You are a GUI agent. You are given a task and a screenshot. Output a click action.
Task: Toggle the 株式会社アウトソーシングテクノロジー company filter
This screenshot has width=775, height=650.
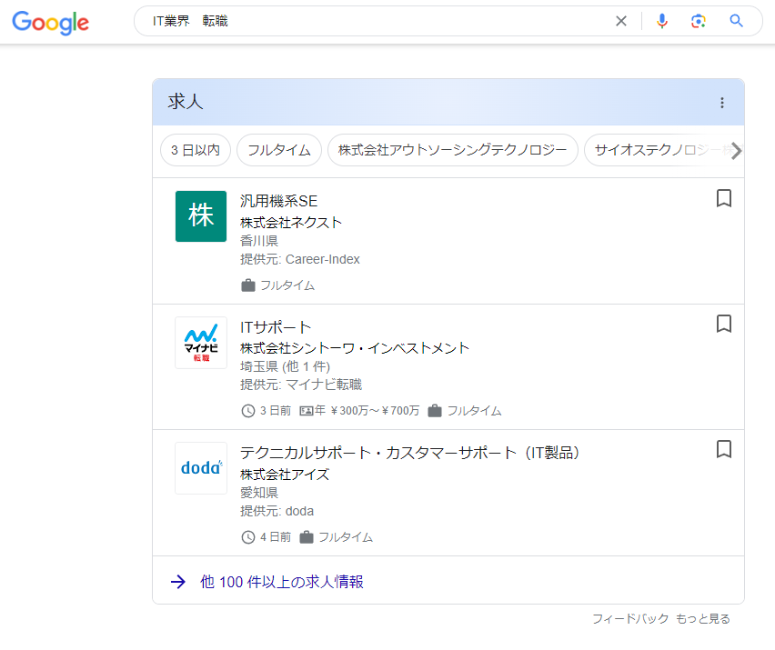(x=452, y=150)
